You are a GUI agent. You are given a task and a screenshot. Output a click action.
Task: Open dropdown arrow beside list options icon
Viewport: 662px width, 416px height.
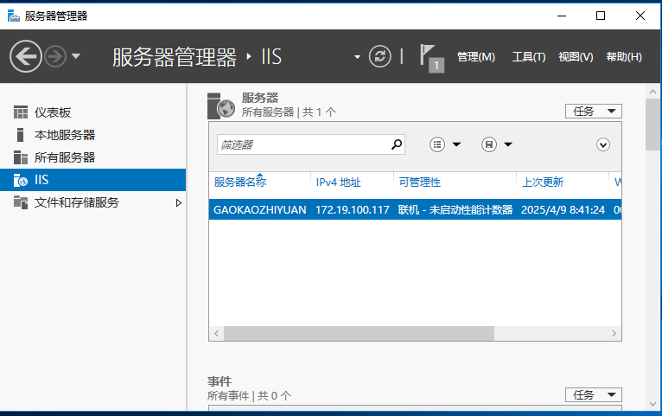coord(456,144)
